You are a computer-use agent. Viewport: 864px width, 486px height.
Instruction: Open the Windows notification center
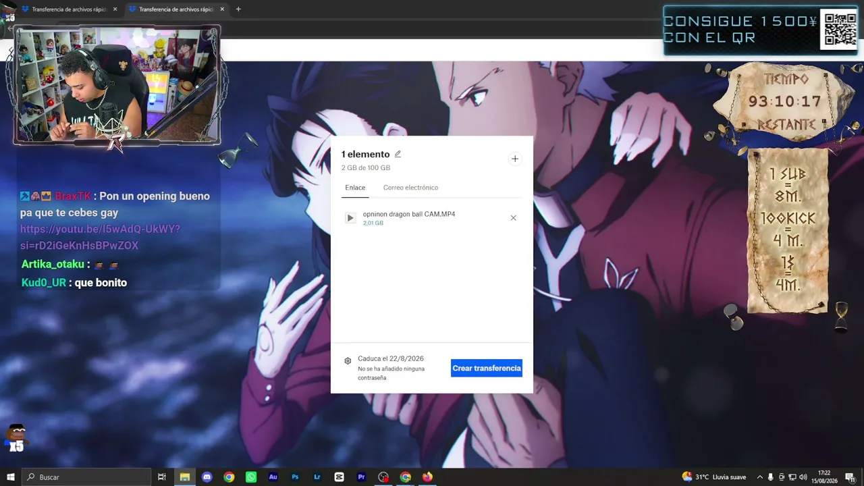coord(850,477)
